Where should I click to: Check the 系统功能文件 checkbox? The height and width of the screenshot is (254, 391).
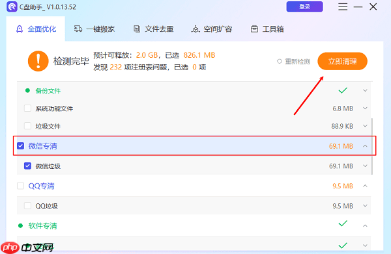click(27, 108)
